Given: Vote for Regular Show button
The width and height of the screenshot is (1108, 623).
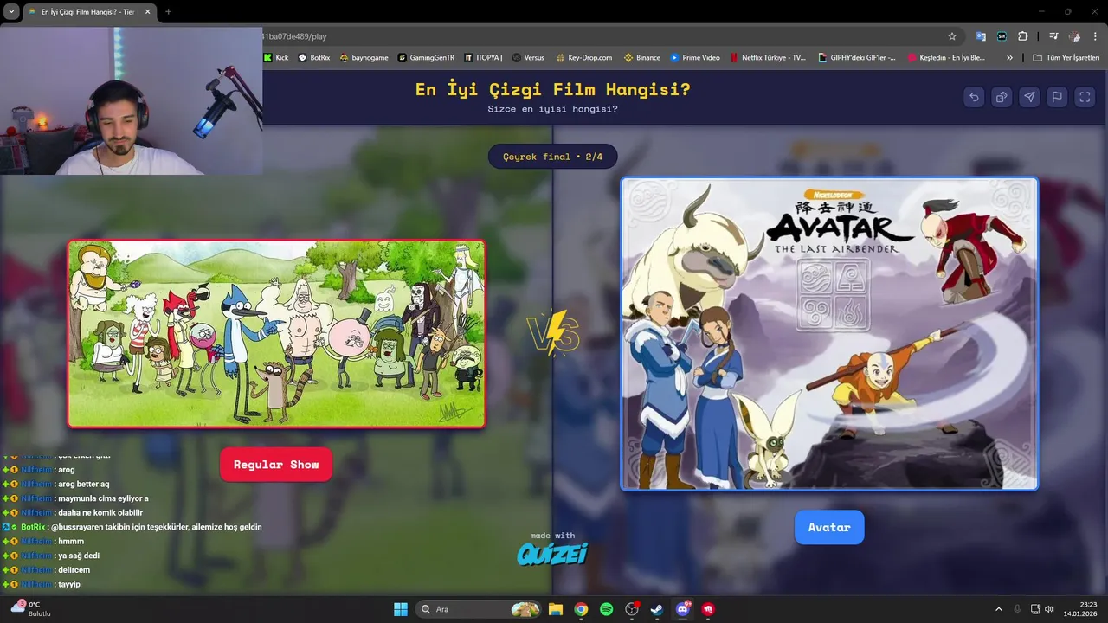Looking at the screenshot, I should [x=275, y=465].
